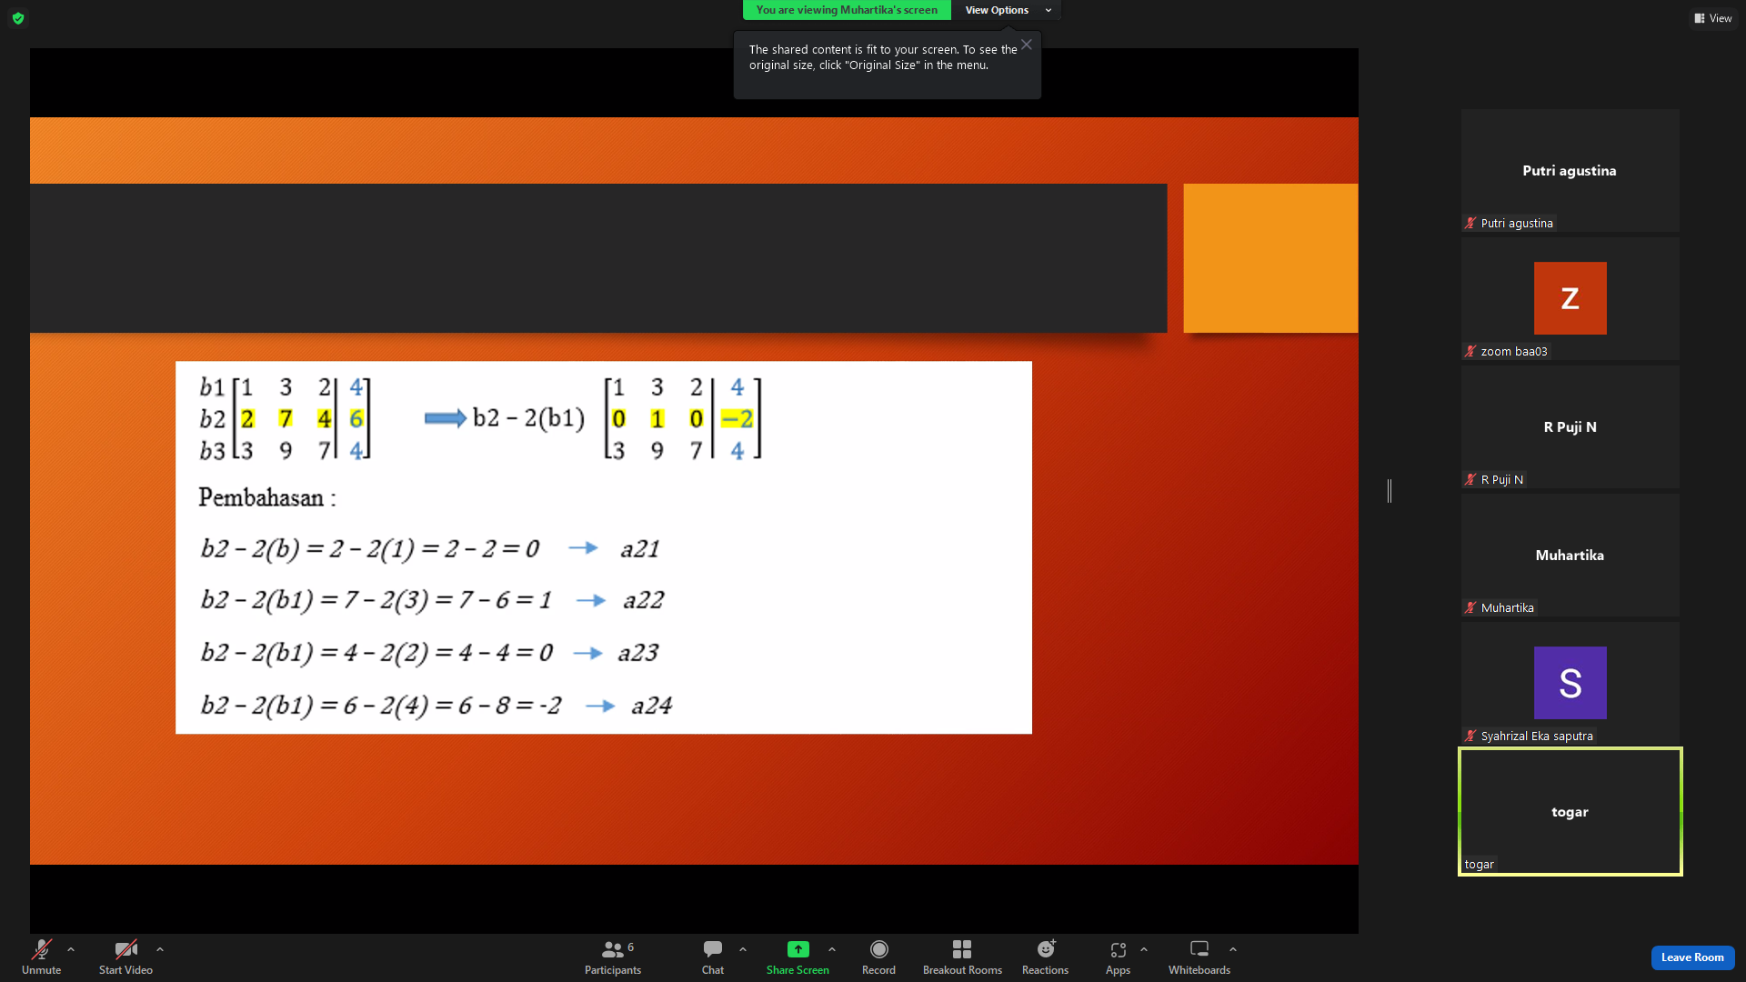Open Breakout Rooms
Viewport: 1746px width, 982px height.
[x=962, y=957]
